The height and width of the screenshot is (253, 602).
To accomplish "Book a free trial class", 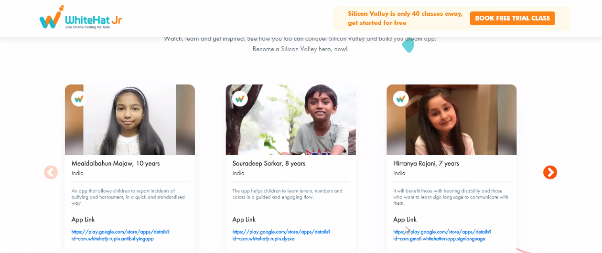I will [x=512, y=18].
